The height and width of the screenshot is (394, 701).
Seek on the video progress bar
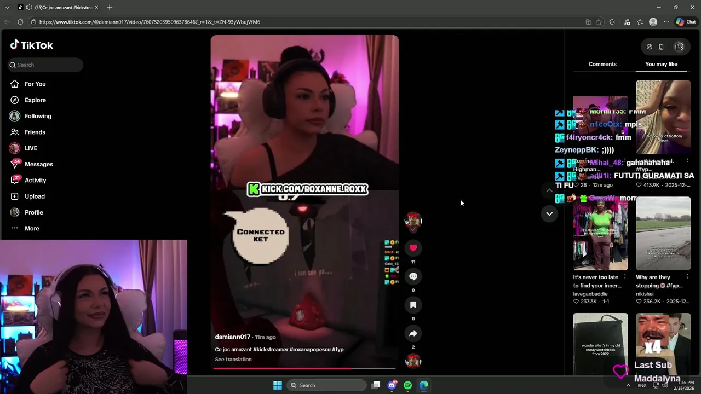304,368
